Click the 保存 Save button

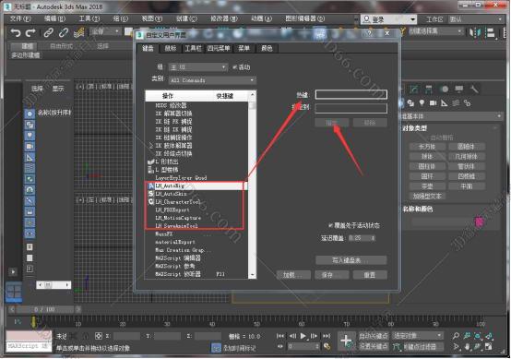[332, 275]
